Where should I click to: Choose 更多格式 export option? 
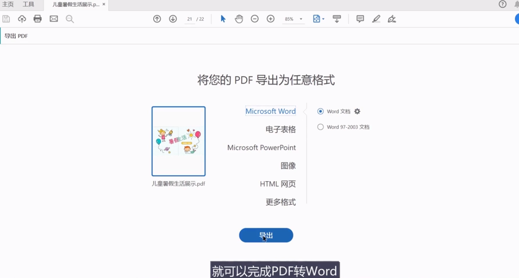coord(281,202)
